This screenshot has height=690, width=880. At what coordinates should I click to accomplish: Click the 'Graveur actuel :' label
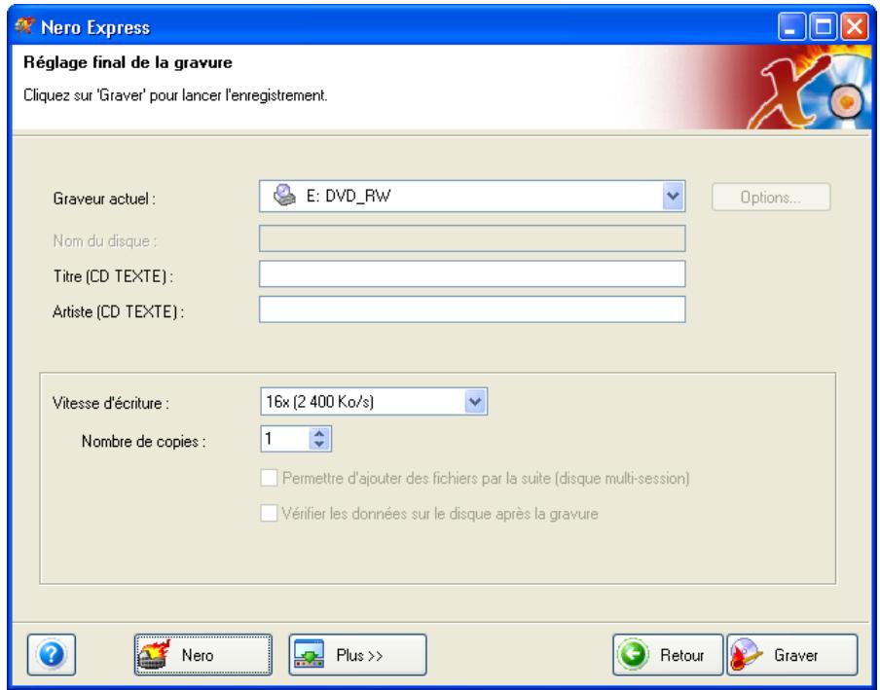tap(104, 199)
